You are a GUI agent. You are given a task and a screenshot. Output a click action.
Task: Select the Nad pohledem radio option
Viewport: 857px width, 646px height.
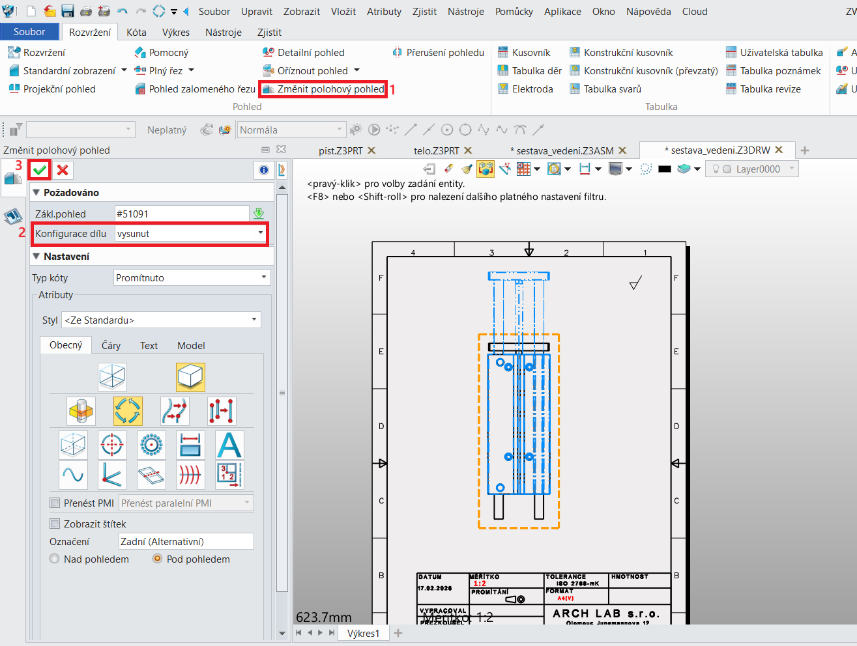click(55, 559)
